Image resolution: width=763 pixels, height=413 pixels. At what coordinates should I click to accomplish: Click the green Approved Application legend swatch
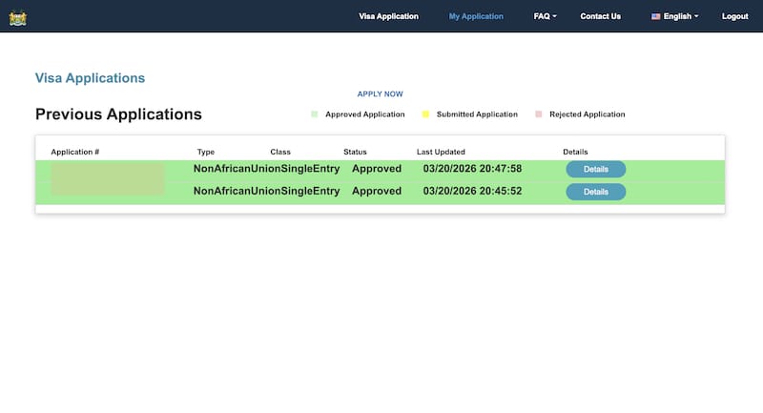coord(315,114)
